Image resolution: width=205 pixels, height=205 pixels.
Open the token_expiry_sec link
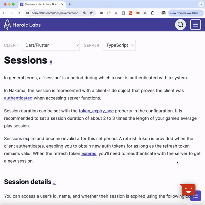tap(96, 111)
